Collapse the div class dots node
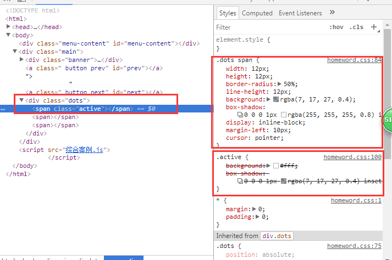The height and width of the screenshot is (260, 392). pos(21,100)
